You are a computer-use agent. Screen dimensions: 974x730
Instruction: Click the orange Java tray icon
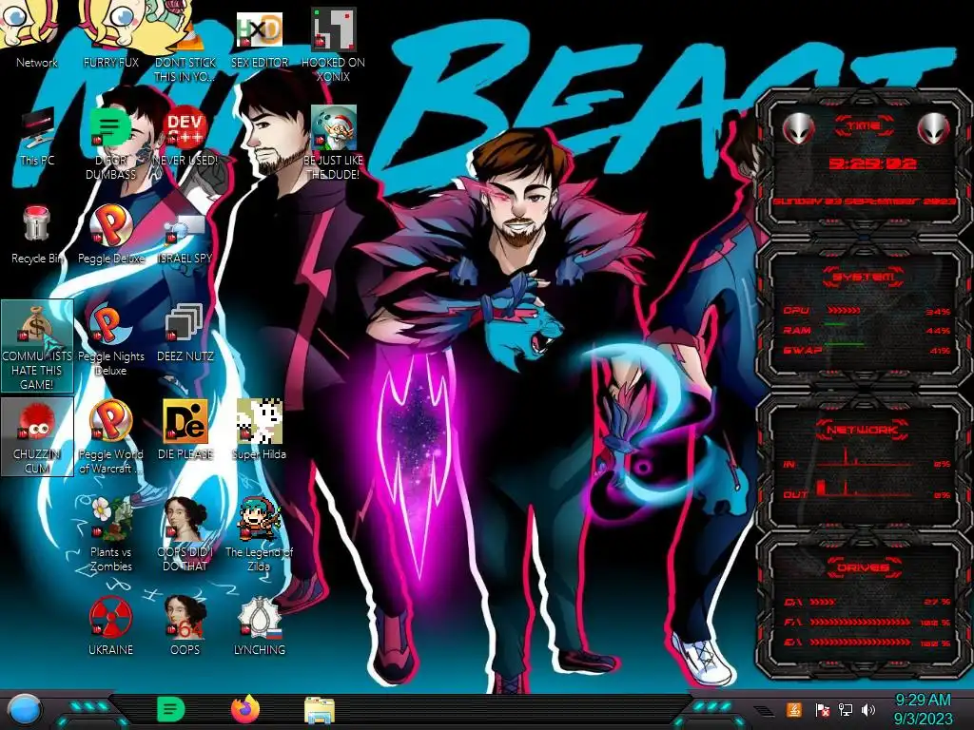point(793,709)
